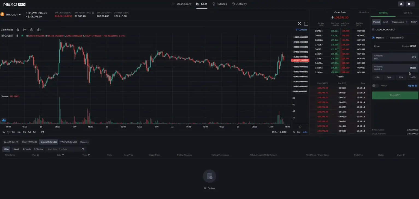
Task: Click the filter icon next to Type column
Action: coord(88,155)
